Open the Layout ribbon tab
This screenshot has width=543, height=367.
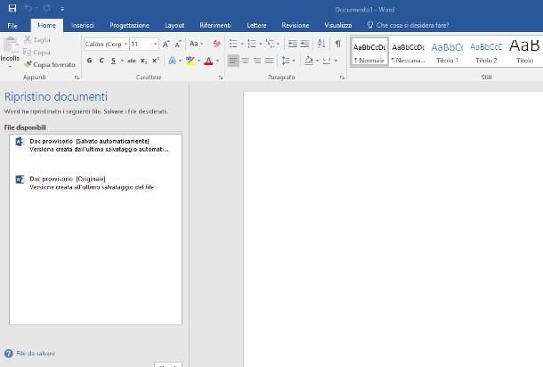coord(174,25)
